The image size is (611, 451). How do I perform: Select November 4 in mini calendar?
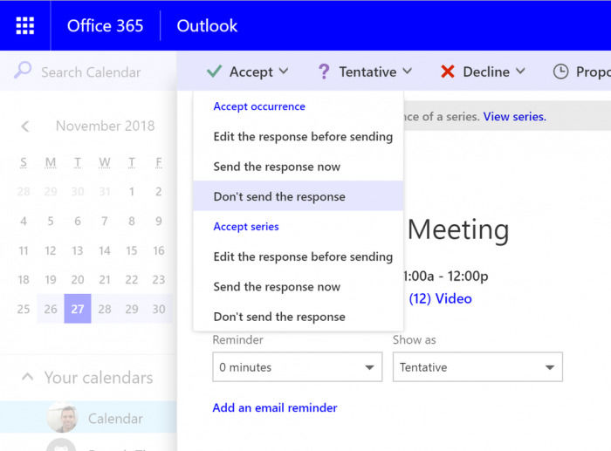pos(24,221)
